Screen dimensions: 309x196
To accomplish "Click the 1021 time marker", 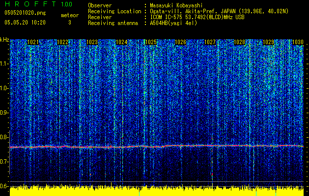I will click(33, 42).
